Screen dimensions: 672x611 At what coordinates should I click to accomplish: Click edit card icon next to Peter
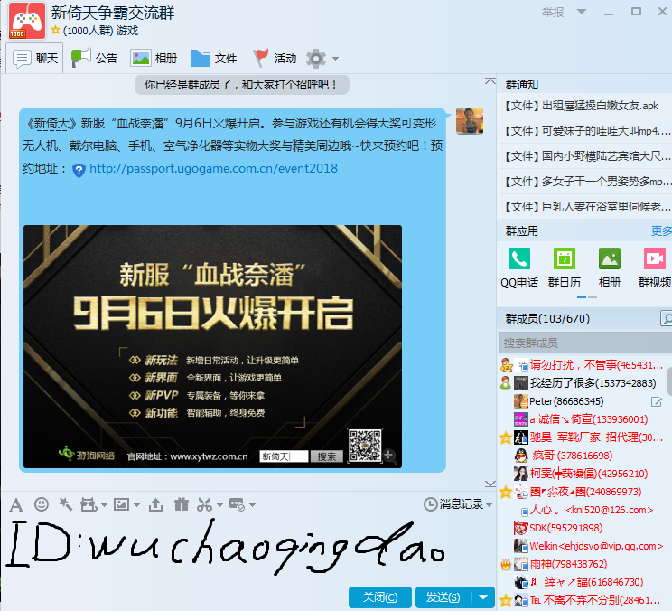click(656, 401)
